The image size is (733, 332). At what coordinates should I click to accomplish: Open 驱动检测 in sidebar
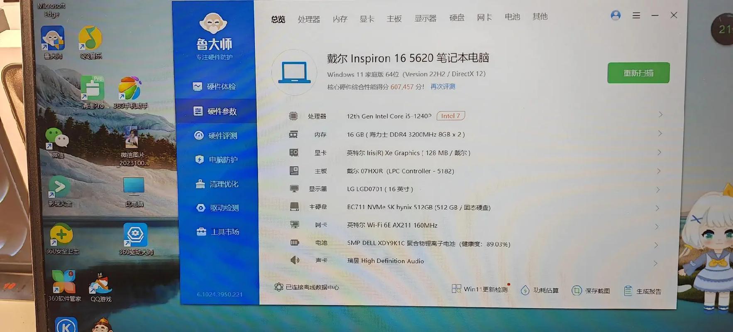point(218,208)
